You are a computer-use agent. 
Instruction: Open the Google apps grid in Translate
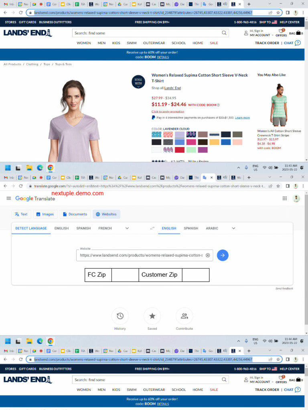point(285,199)
